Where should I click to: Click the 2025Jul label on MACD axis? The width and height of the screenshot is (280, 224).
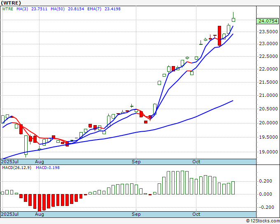9,214
